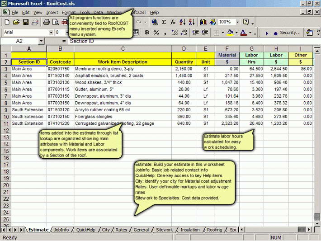Image resolution: width=321 pixels, height=241 pixels.
Task: Select the 'Costcode' header cell
Action: (x=60, y=62)
